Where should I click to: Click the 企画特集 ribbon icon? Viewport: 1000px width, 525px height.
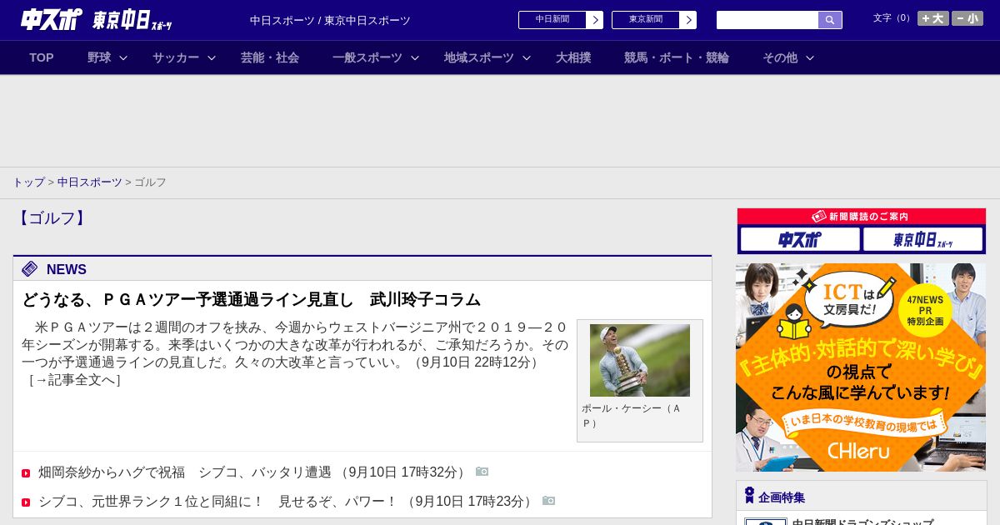pyautogui.click(x=749, y=496)
